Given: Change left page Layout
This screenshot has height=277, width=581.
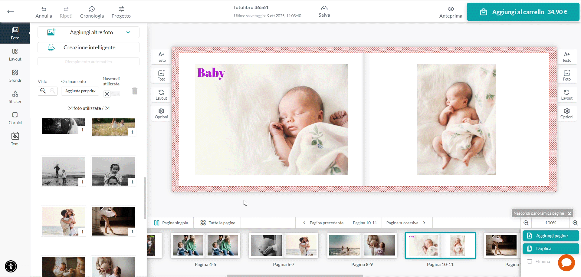Looking at the screenshot, I should (161, 94).
